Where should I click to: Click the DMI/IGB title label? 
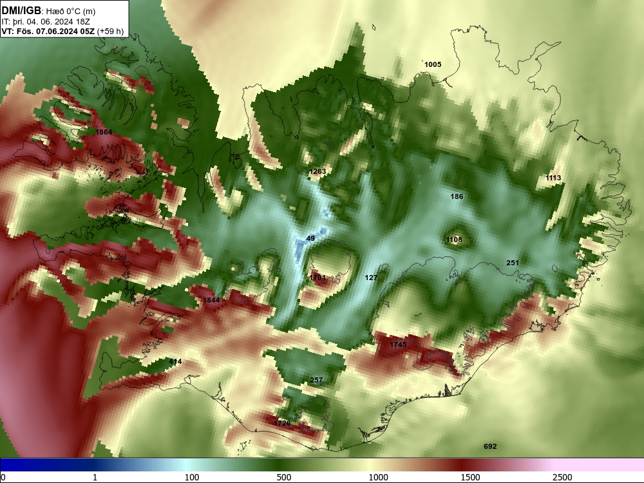21,11
